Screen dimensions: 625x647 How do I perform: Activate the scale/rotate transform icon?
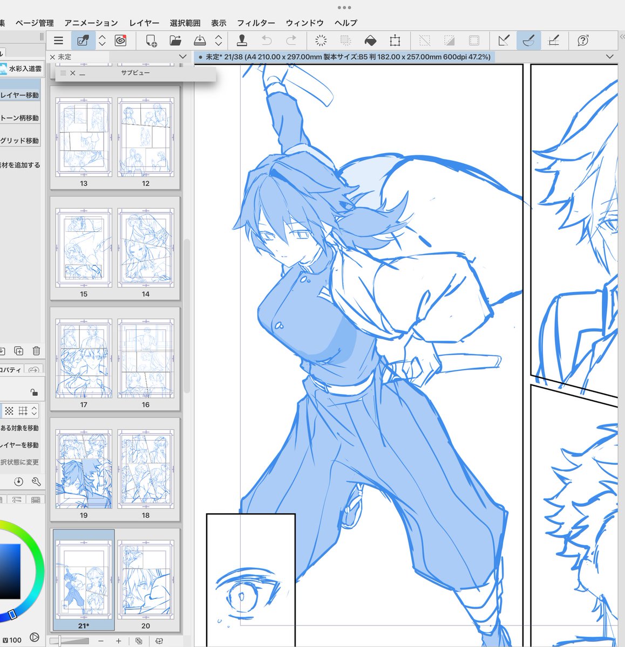coord(395,40)
